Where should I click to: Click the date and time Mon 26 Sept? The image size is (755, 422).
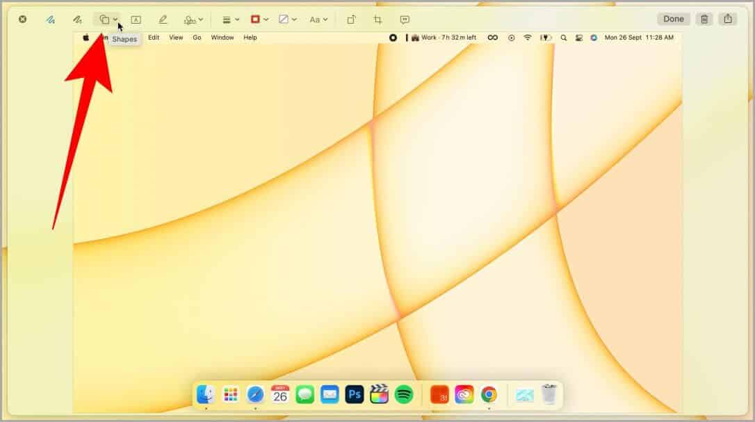[639, 38]
